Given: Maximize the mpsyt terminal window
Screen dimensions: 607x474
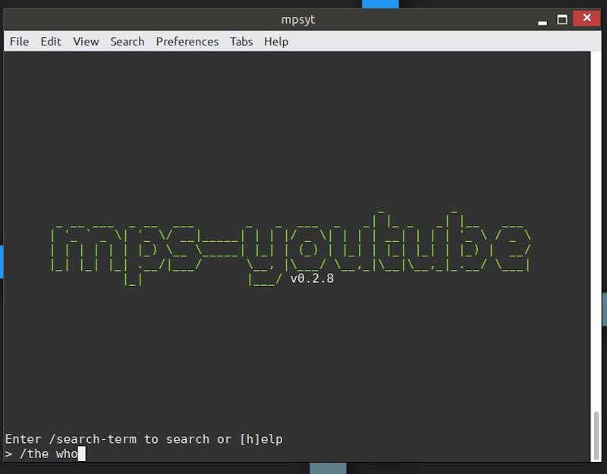Looking at the screenshot, I should click(562, 19).
